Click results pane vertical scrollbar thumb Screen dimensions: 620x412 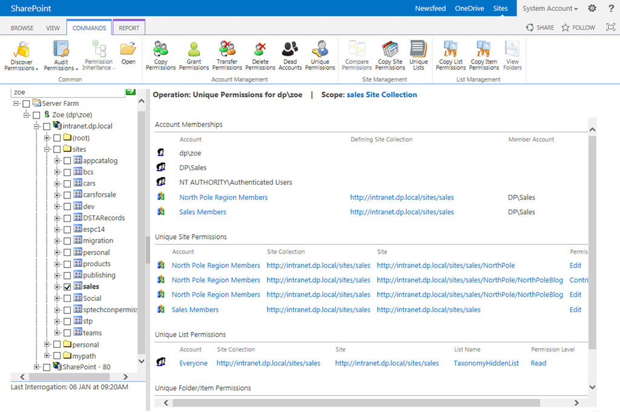(x=592, y=243)
